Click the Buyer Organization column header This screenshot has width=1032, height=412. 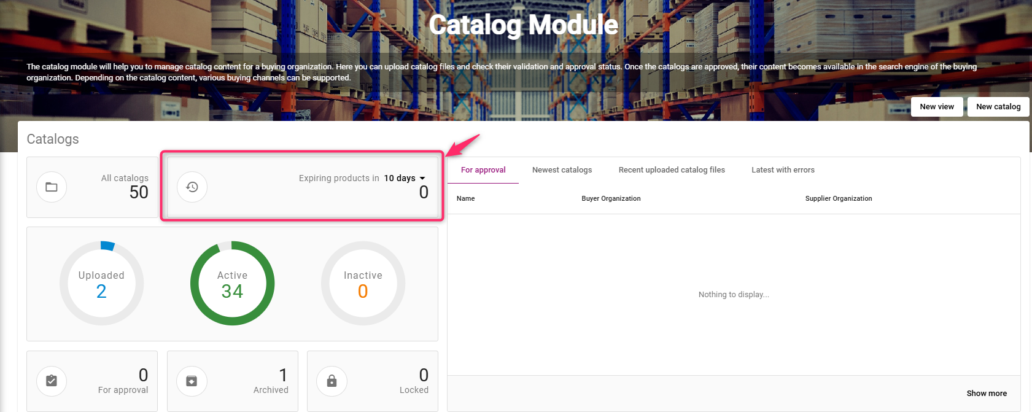point(611,199)
